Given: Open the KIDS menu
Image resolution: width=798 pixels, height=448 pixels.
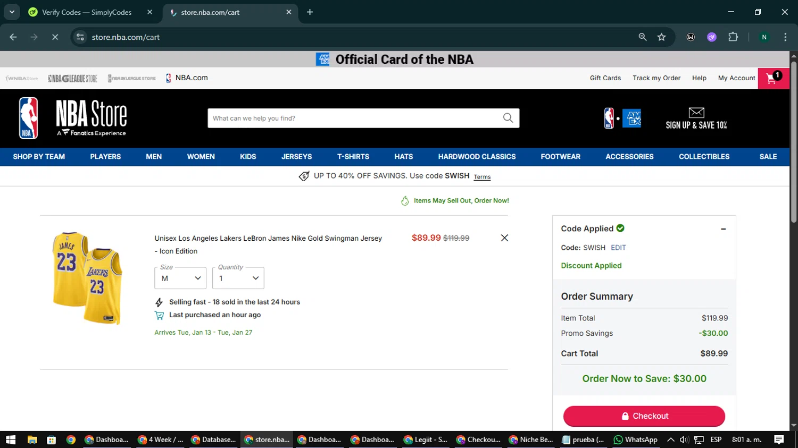Looking at the screenshot, I should 248,157.
